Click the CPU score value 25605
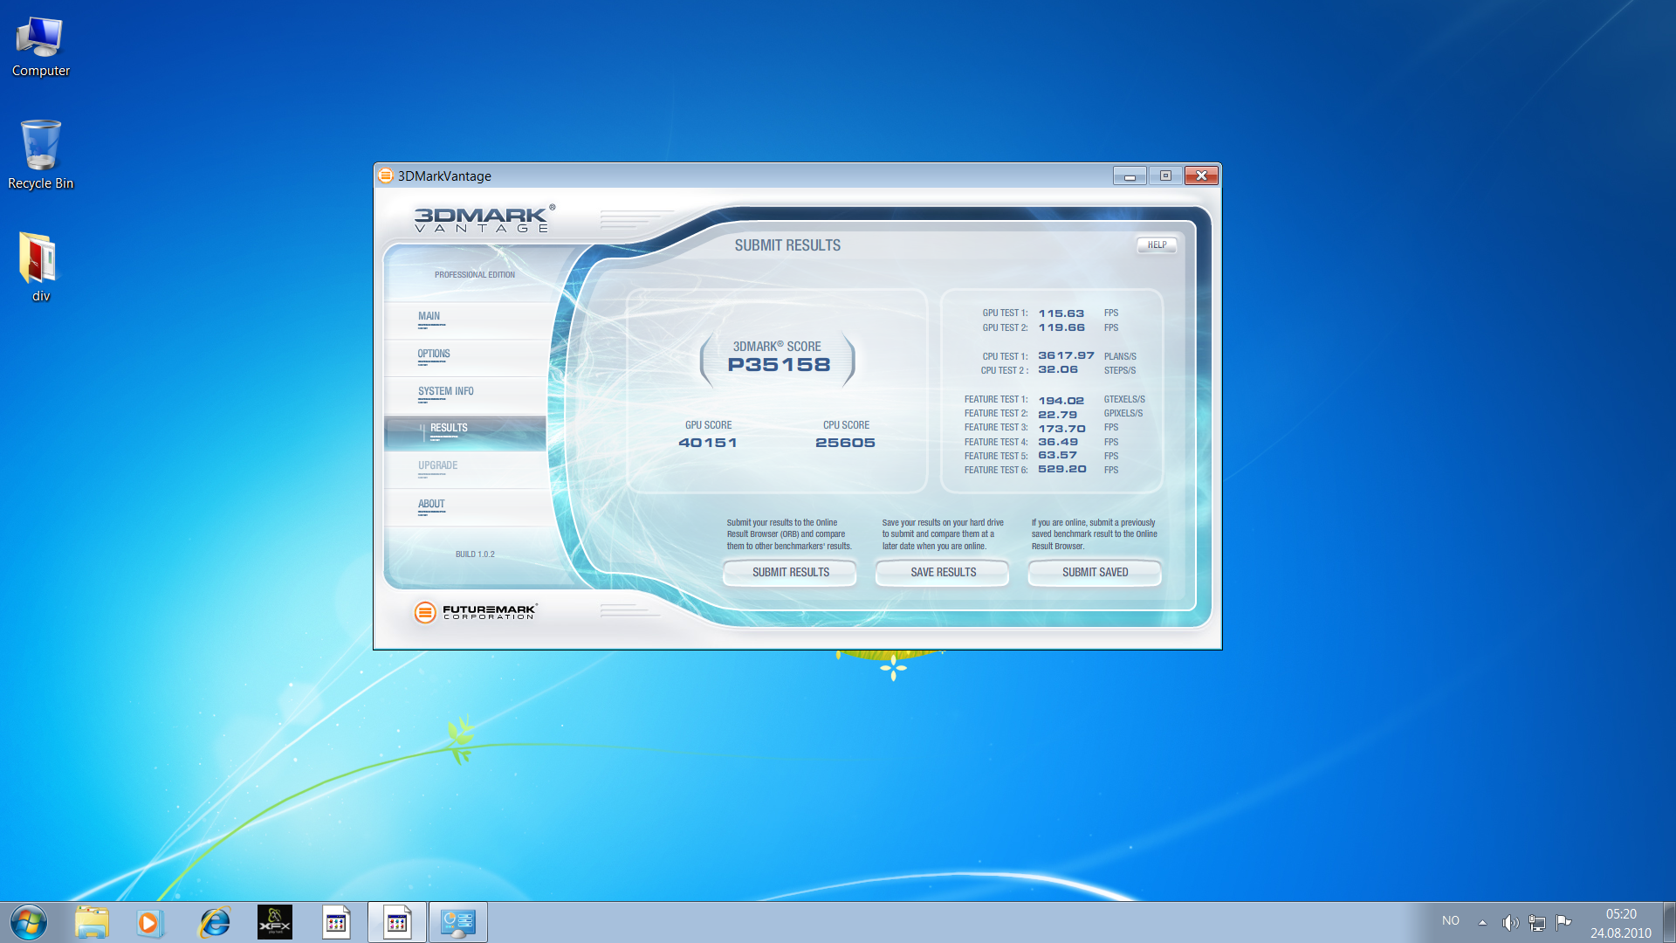The image size is (1676, 943). pos(845,443)
